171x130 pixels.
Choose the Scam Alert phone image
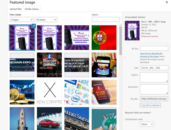[104, 92]
